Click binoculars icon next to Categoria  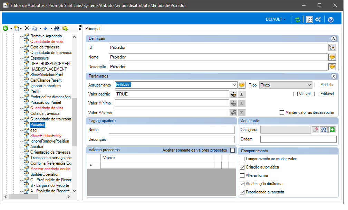point(324,130)
